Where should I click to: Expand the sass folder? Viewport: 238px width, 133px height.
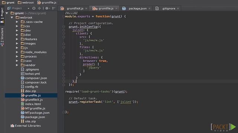pos(17,61)
